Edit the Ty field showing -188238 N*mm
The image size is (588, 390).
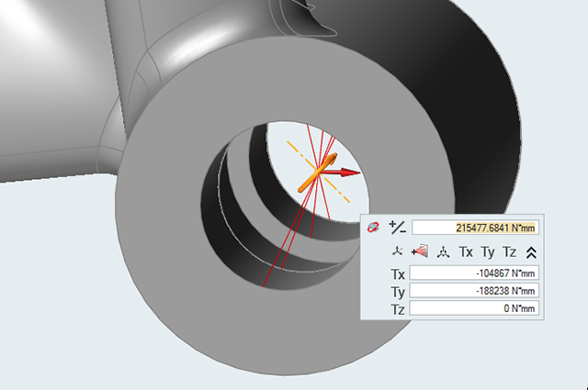click(x=473, y=291)
